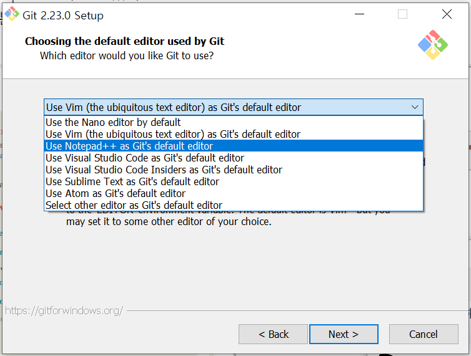
Task: Click text "Which editor would you like Git to use?"
Action: pos(127,55)
